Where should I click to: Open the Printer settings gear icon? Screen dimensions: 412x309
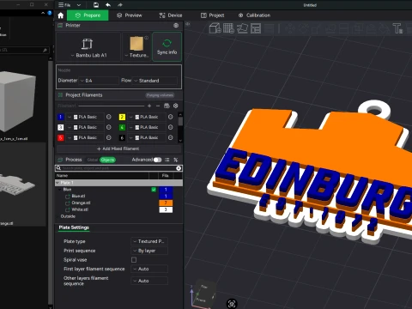pos(176,26)
